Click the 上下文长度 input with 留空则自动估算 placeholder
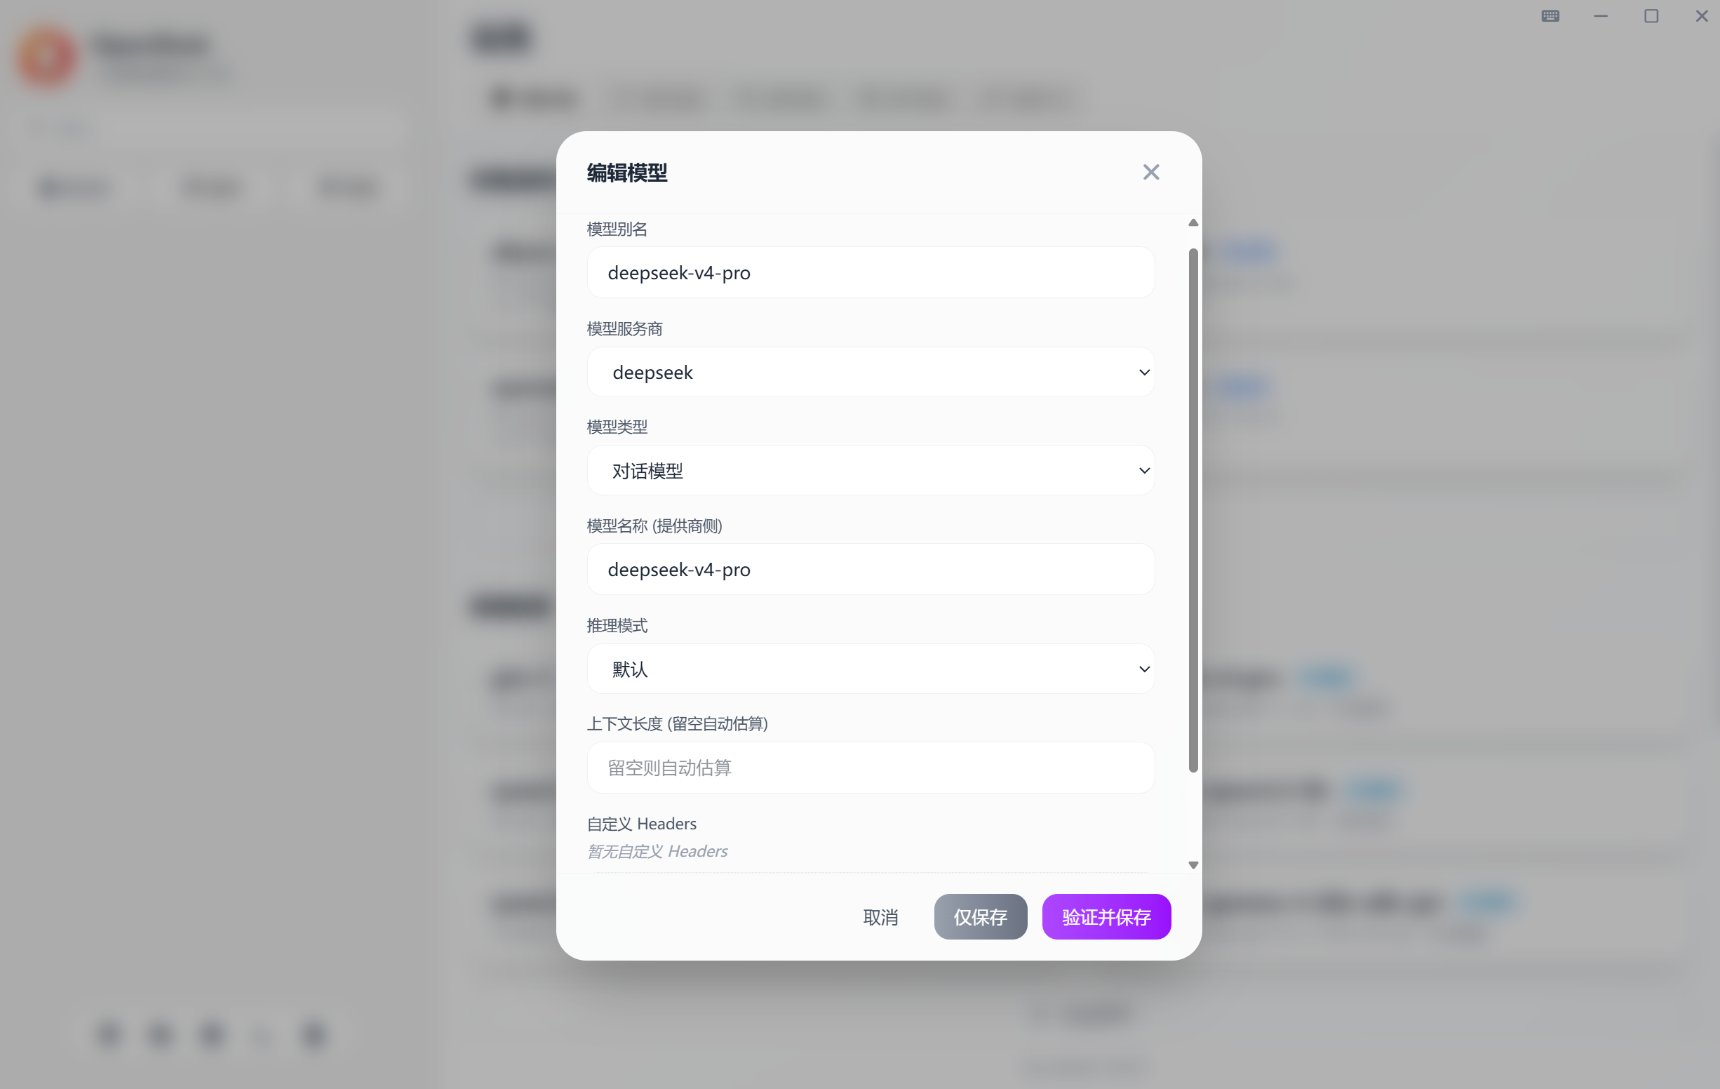Viewport: 1720px width, 1089px height. [871, 768]
